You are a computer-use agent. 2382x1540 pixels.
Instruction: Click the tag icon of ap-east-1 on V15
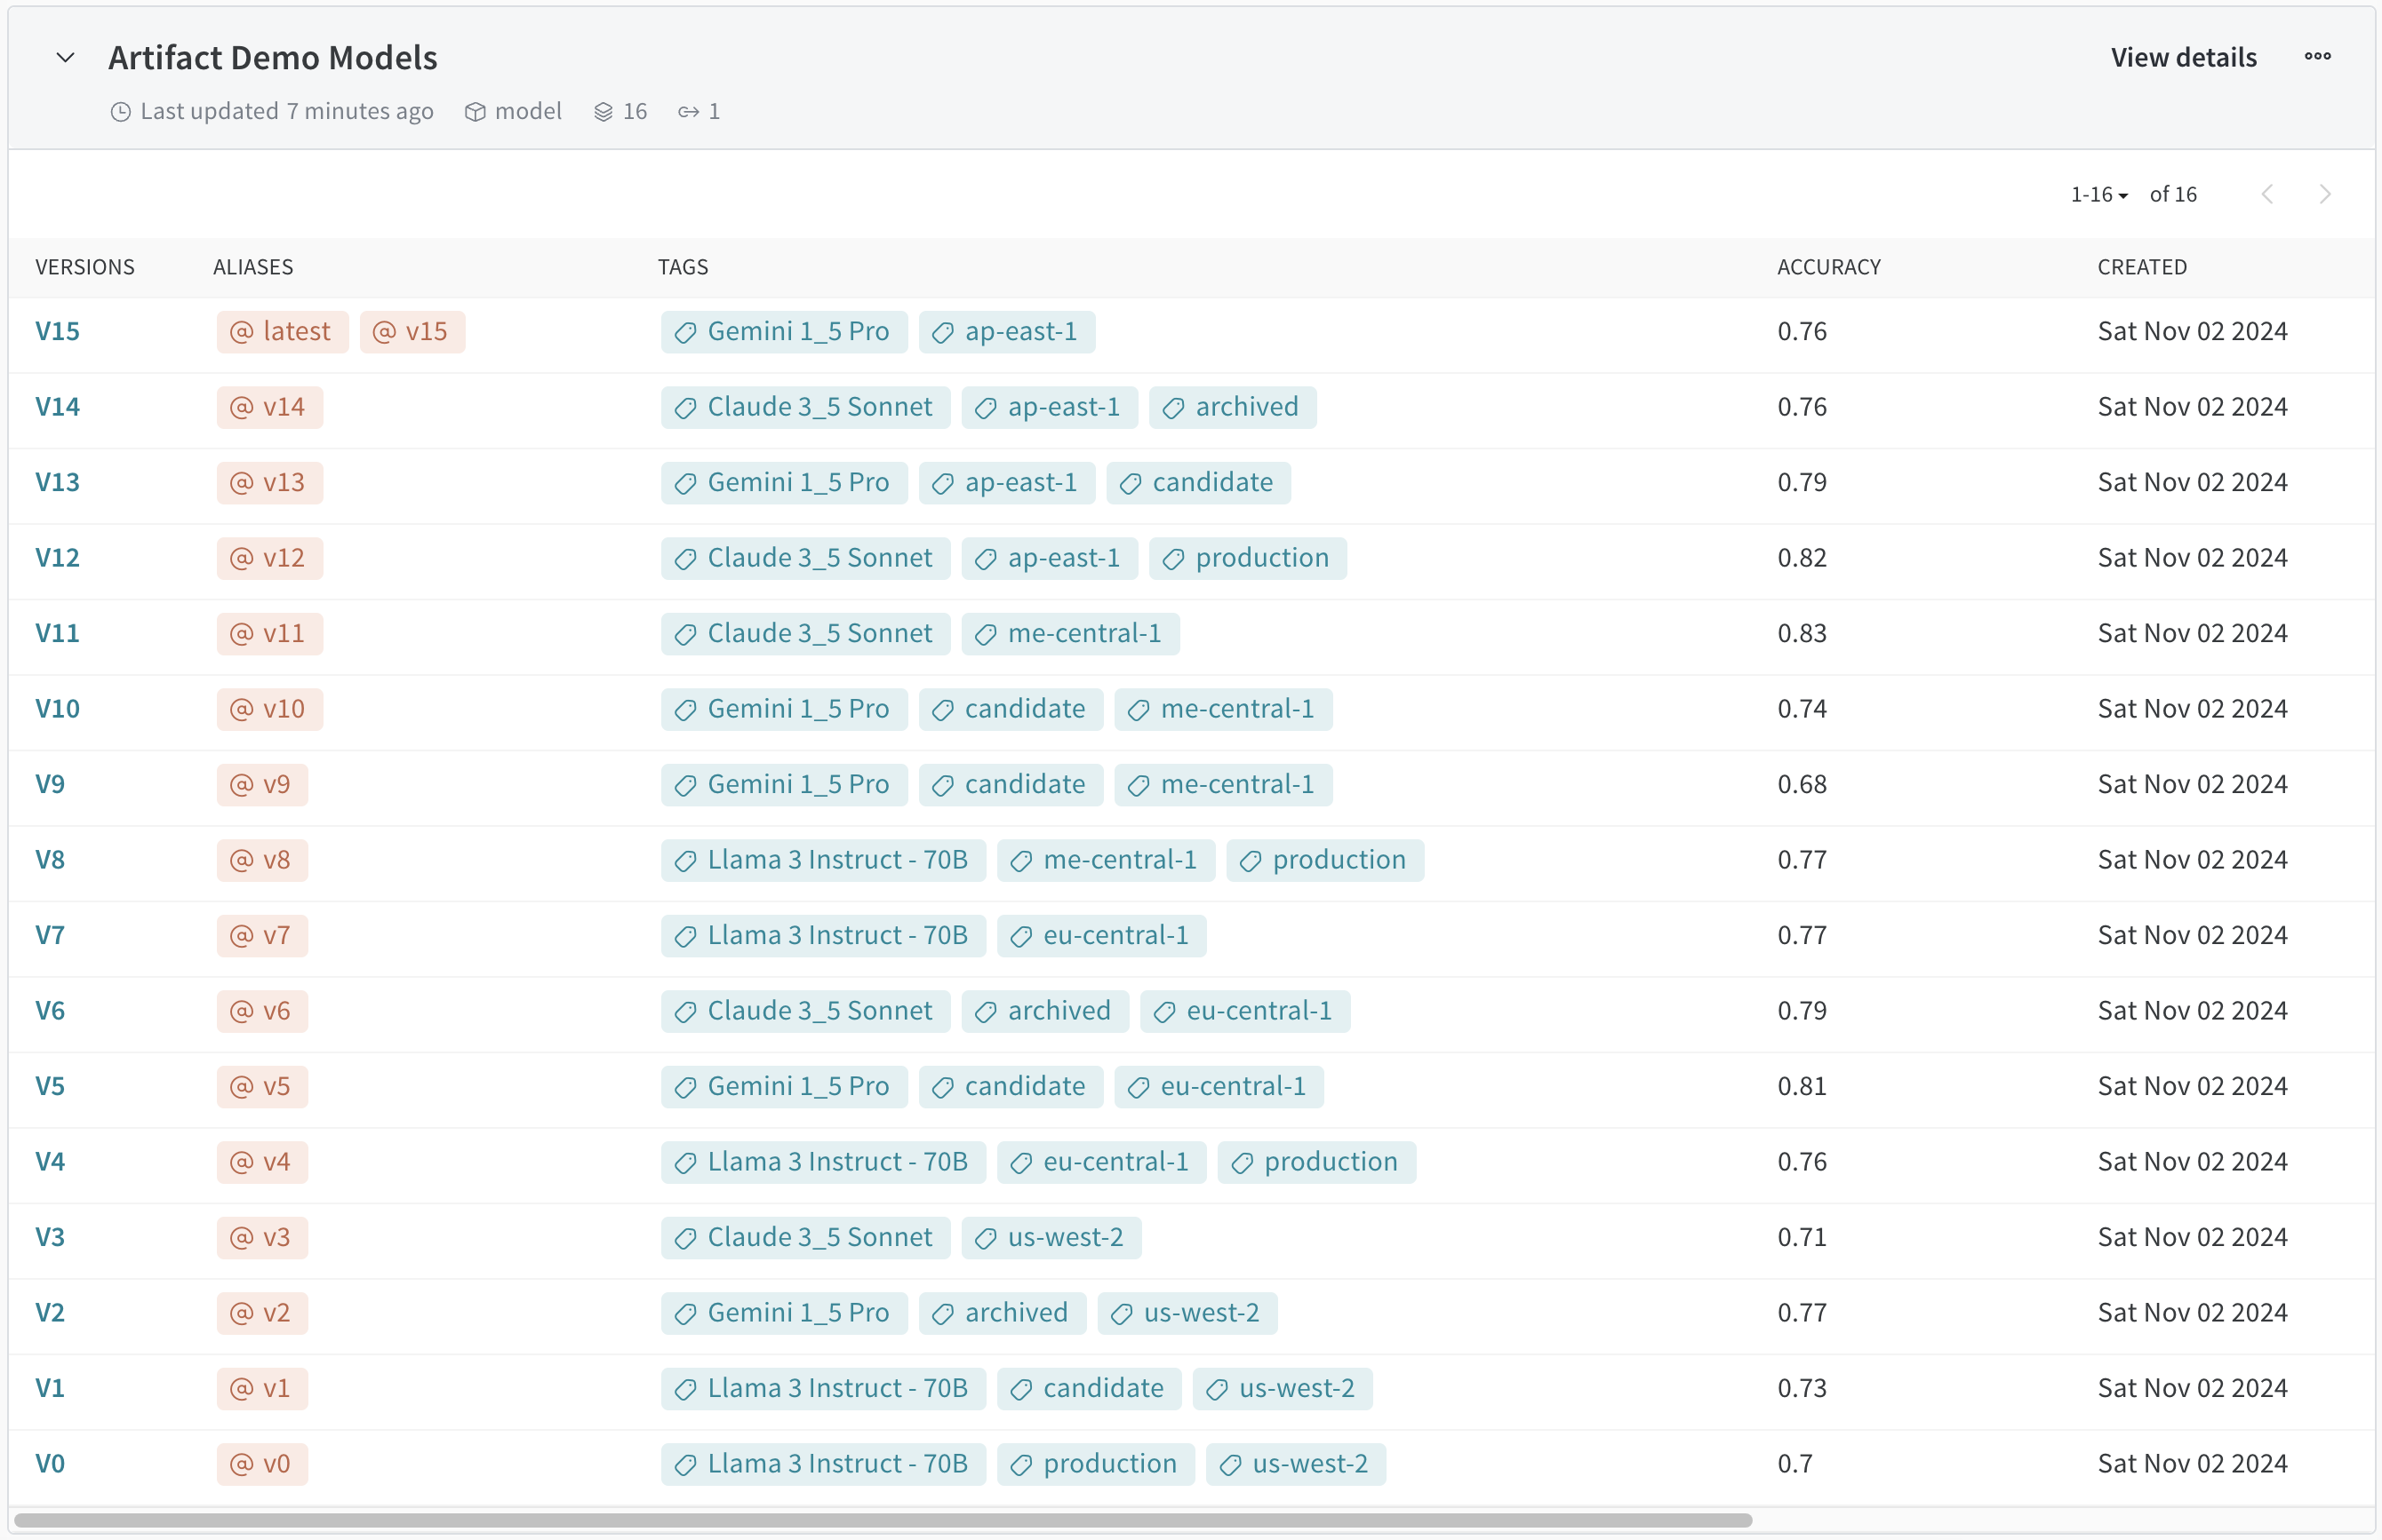coord(943,333)
